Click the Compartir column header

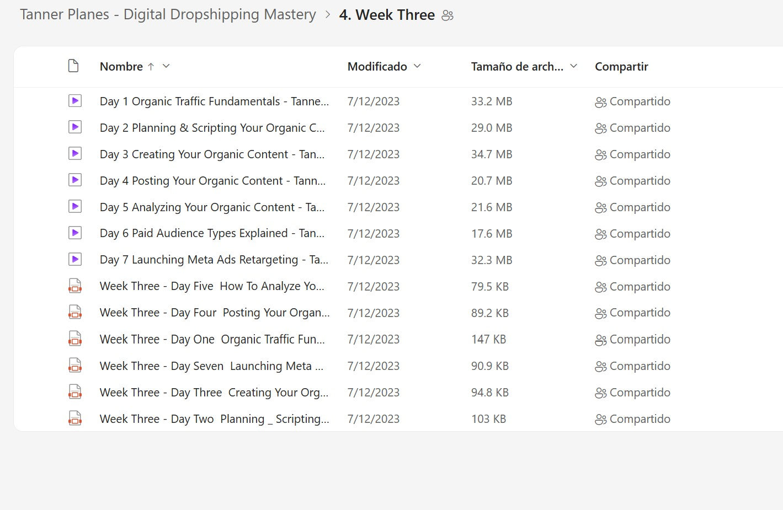tap(621, 67)
